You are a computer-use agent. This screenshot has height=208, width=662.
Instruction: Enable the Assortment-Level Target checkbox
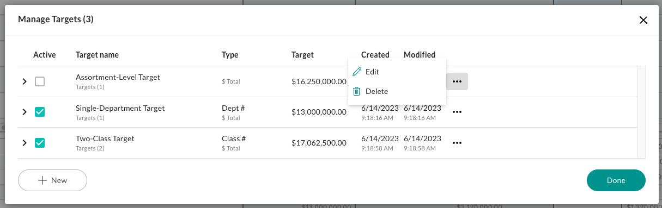point(40,81)
